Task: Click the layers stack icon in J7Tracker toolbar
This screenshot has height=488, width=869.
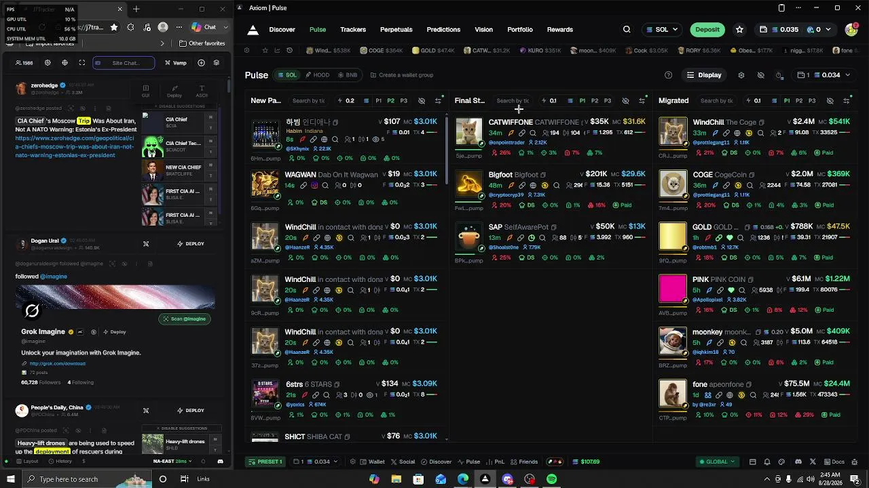Action: [216, 63]
